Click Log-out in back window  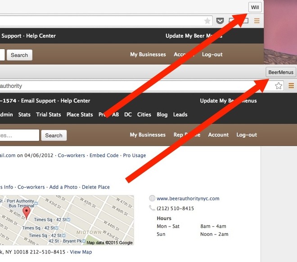tap(212, 54)
